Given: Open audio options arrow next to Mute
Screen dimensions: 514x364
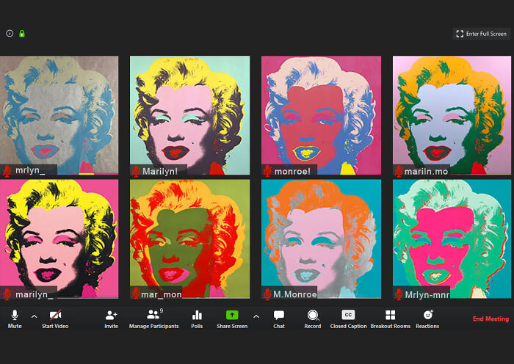Looking at the screenshot, I should pos(34,316).
